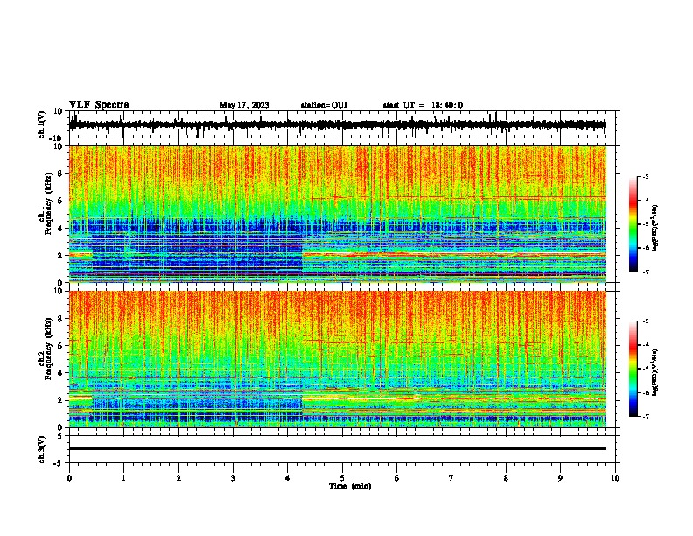This screenshot has width=693, height=536.
Task: Select the "May 17, 2023" date text
Action: point(244,105)
